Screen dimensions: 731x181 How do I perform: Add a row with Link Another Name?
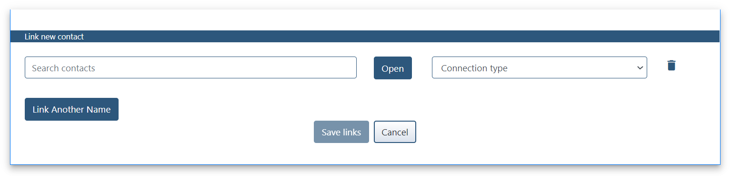(x=71, y=109)
